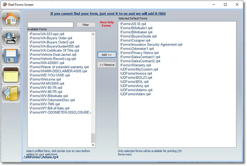Select .\Forms\VA-553-eps.rp4 in Available Forms

click(46, 34)
